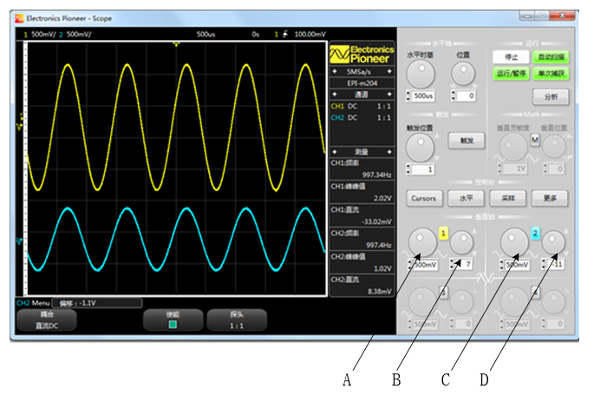The height and width of the screenshot is (395, 594).
Task: Open the 分析 analysis button
Action: coord(551,97)
